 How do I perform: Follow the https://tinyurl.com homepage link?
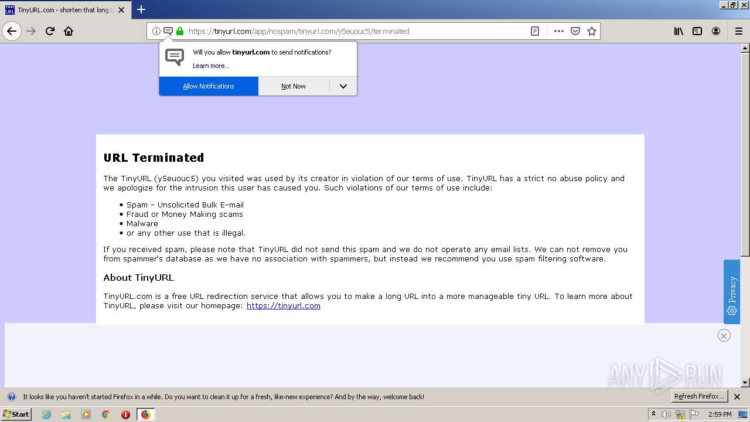284,305
